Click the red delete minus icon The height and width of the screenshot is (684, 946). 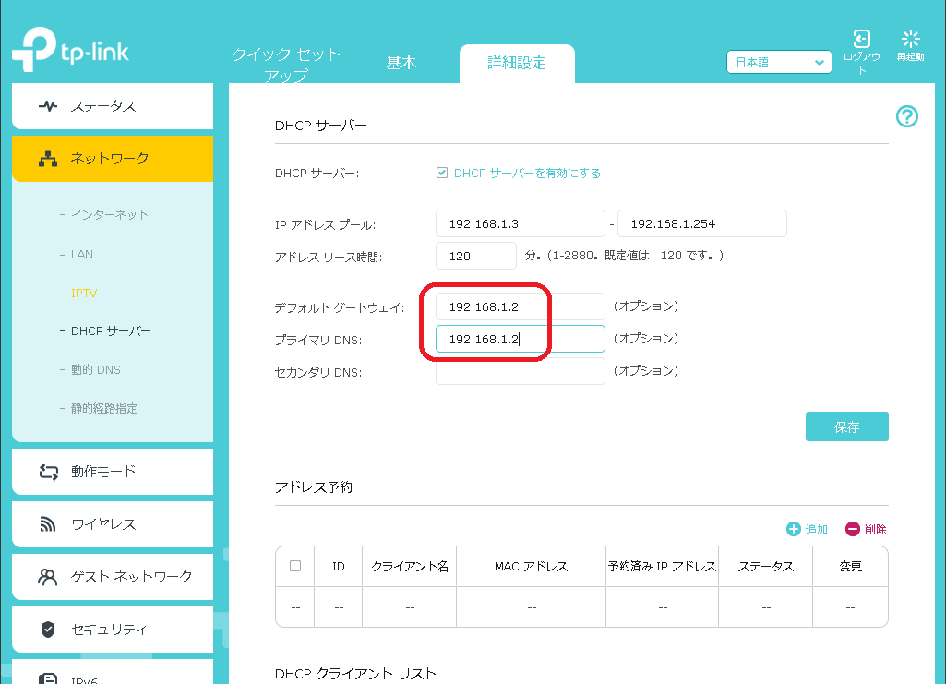[x=852, y=529]
